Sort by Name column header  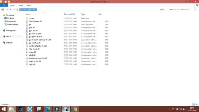point(28,14)
